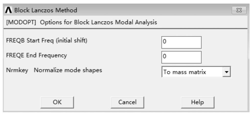
Task: Open Help for Block Lanczos options
Action: point(197,102)
